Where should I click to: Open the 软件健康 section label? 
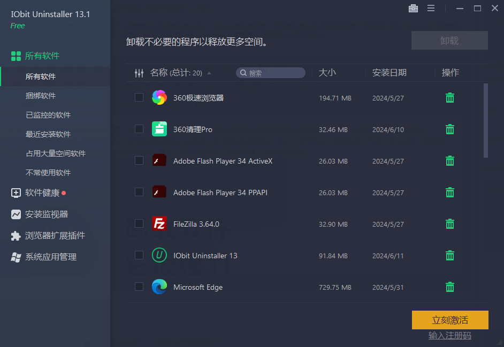[x=42, y=193]
